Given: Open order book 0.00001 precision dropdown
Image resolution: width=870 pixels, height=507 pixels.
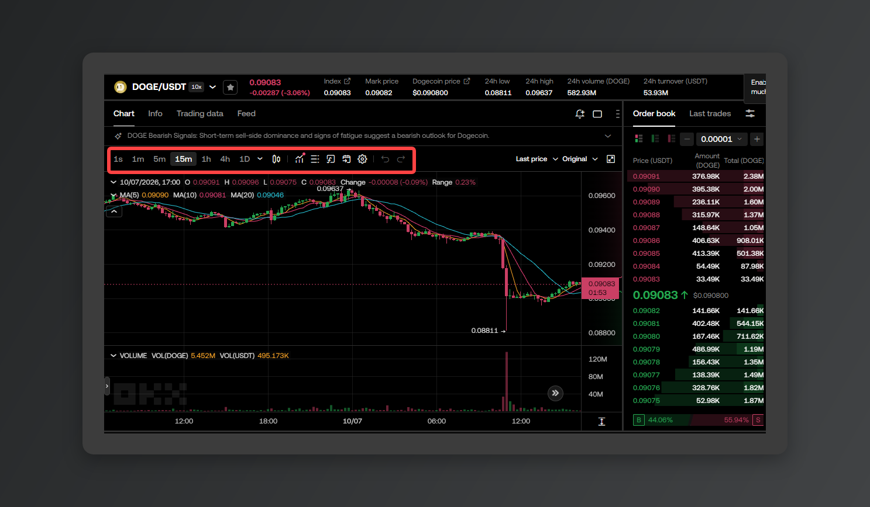Looking at the screenshot, I should point(721,139).
